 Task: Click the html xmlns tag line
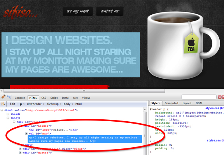coord(41,110)
